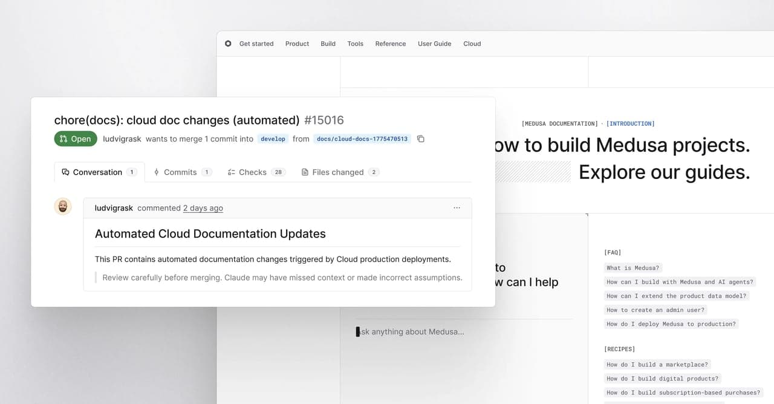Screen dimensions: 774x404
Task: Open the comment options three-dot menu
Action: pyautogui.click(x=457, y=208)
